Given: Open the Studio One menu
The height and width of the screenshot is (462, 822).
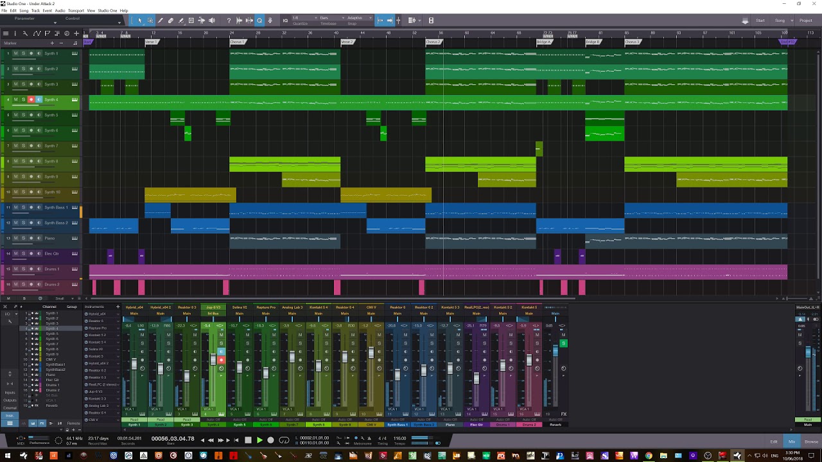Looking at the screenshot, I should 107,11.
